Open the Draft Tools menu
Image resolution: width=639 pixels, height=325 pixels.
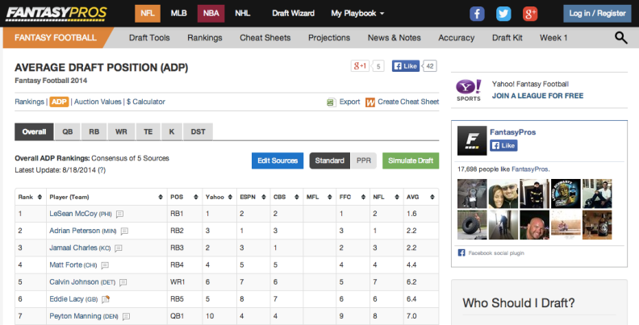coord(149,38)
